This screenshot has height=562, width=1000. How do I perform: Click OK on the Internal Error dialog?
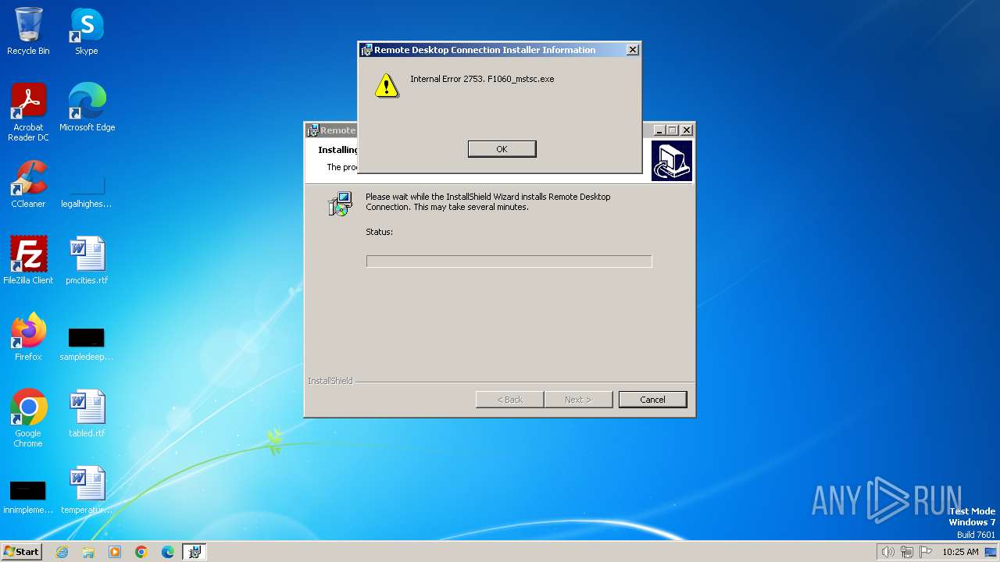(502, 149)
